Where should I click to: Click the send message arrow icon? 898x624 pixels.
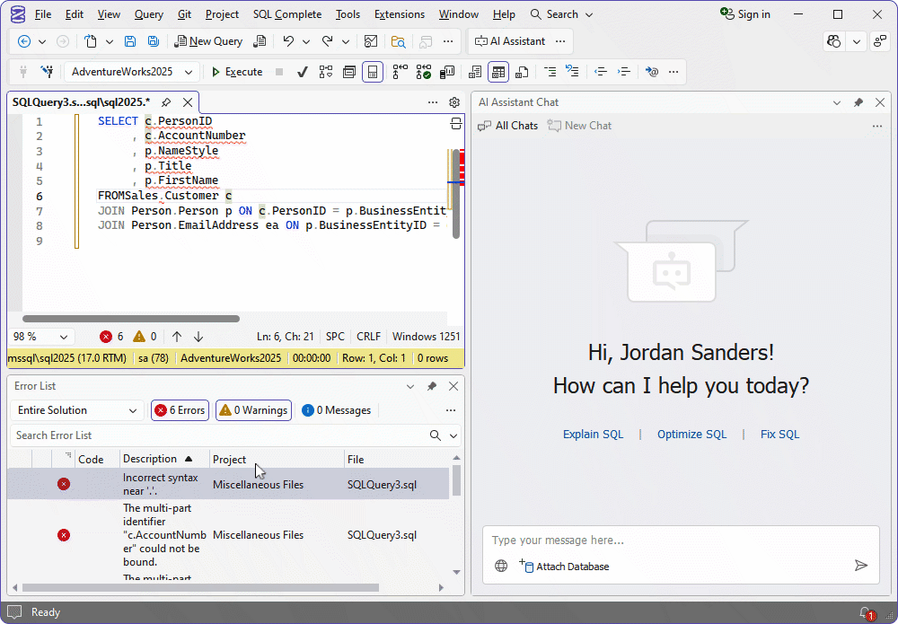tap(860, 566)
